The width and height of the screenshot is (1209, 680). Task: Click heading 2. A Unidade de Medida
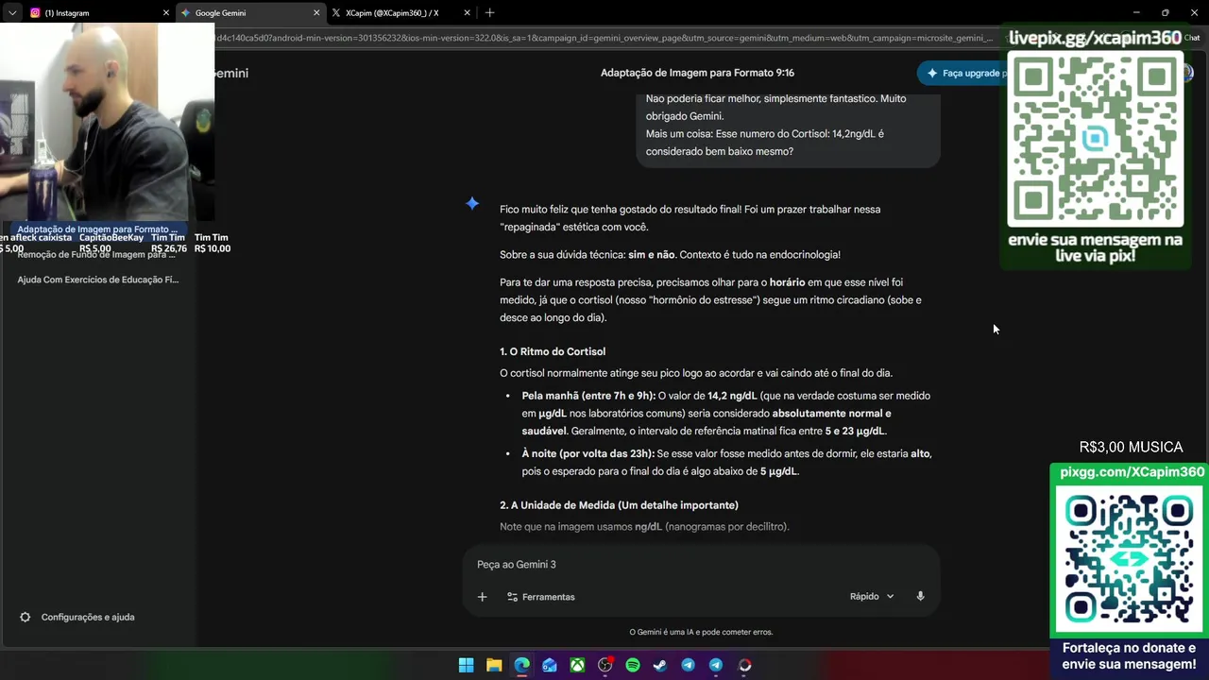pyautogui.click(x=619, y=505)
